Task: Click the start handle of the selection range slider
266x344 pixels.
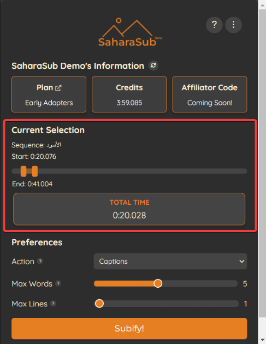Action: click(x=23, y=171)
